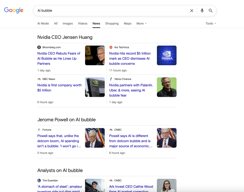Open 'Ark Invest CEO Cathie Wood' article
This screenshot has width=244, height=192.
point(131,188)
